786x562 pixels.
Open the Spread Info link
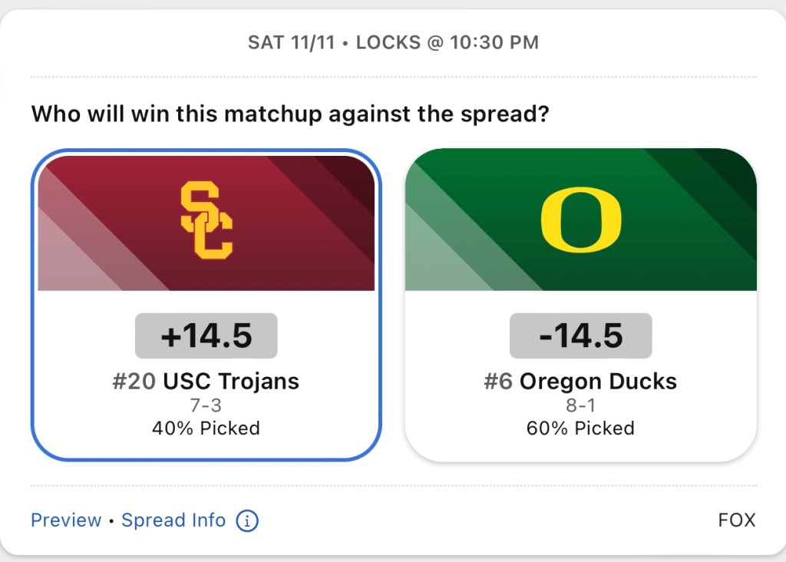[x=173, y=521]
